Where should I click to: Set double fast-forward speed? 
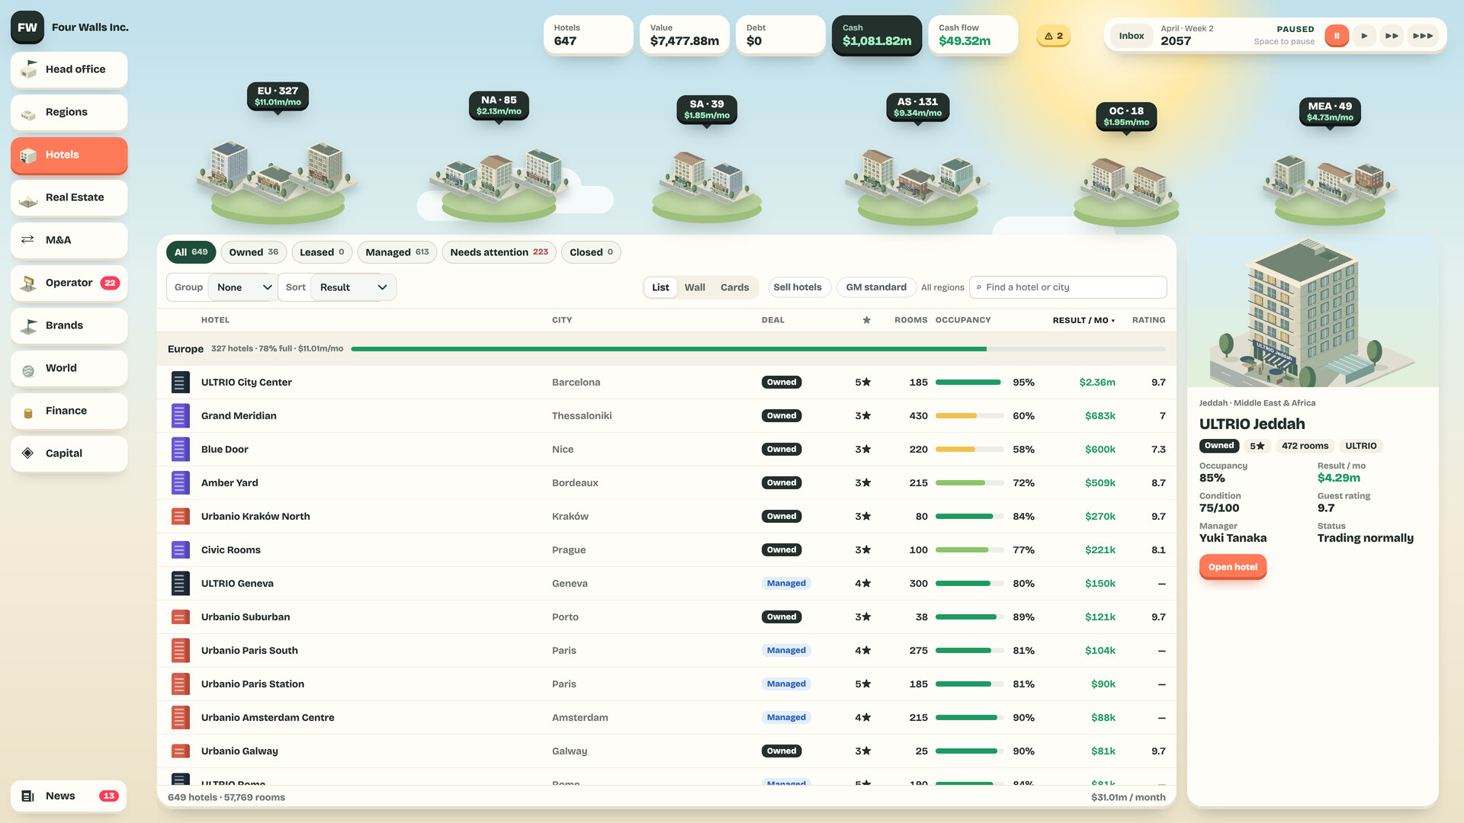pyautogui.click(x=1392, y=36)
